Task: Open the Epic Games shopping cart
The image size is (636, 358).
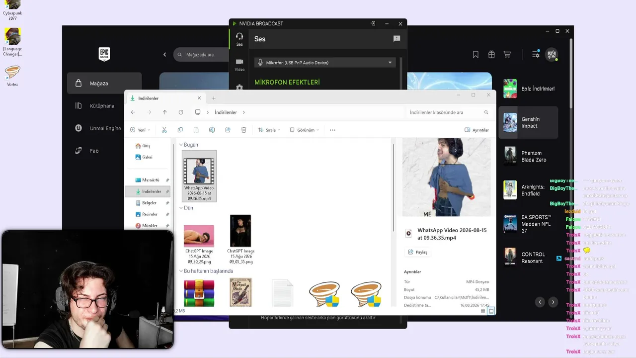Action: pyautogui.click(x=507, y=55)
